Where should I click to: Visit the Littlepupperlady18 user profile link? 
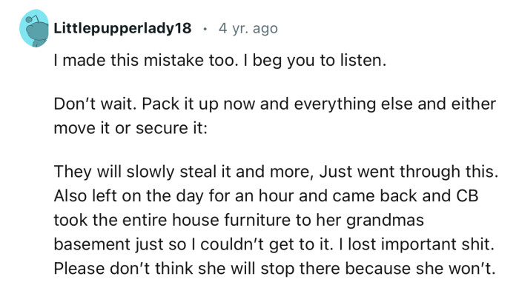(x=122, y=28)
